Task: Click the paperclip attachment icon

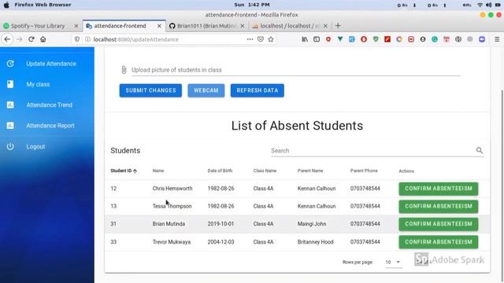Action: (x=124, y=70)
